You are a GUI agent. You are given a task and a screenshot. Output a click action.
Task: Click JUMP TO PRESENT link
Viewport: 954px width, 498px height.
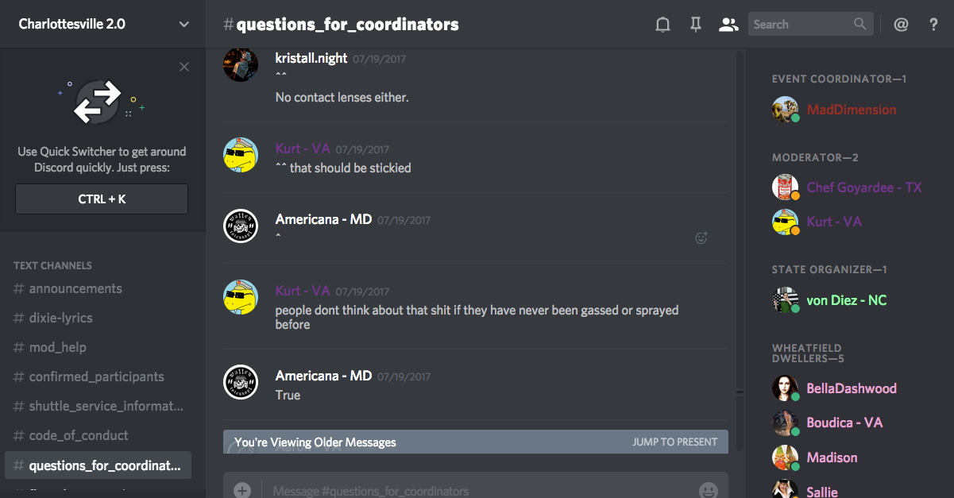(x=675, y=442)
